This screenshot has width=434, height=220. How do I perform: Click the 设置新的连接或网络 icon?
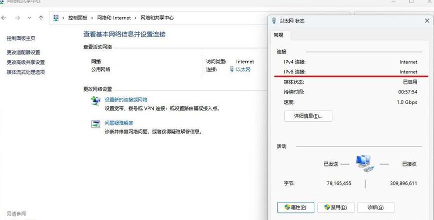[96, 101]
